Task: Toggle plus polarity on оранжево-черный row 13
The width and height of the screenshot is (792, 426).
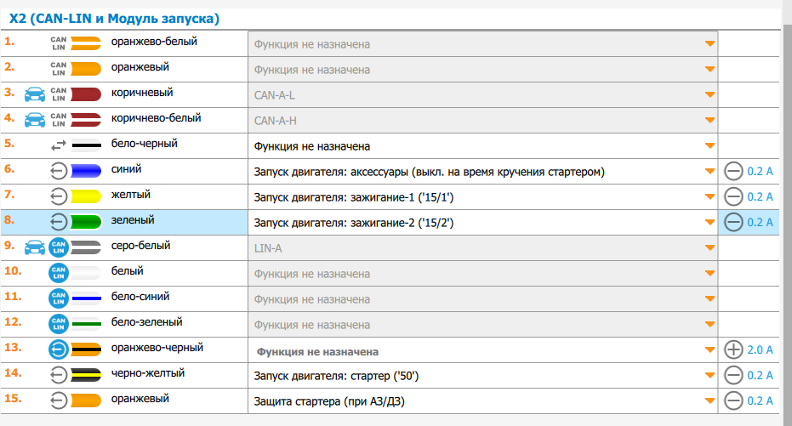Action: pyautogui.click(x=732, y=350)
